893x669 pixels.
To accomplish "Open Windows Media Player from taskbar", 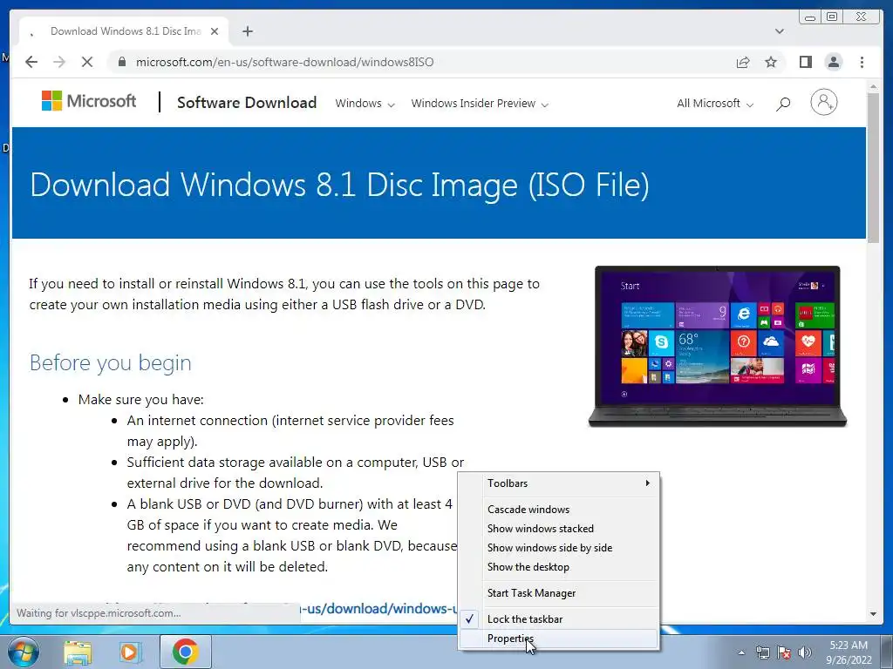I will pos(129,652).
